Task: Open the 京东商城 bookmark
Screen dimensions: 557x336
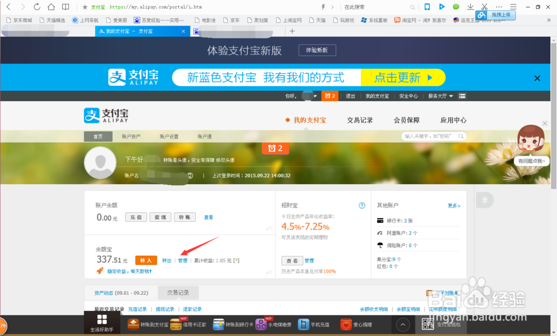Action: click(19, 20)
